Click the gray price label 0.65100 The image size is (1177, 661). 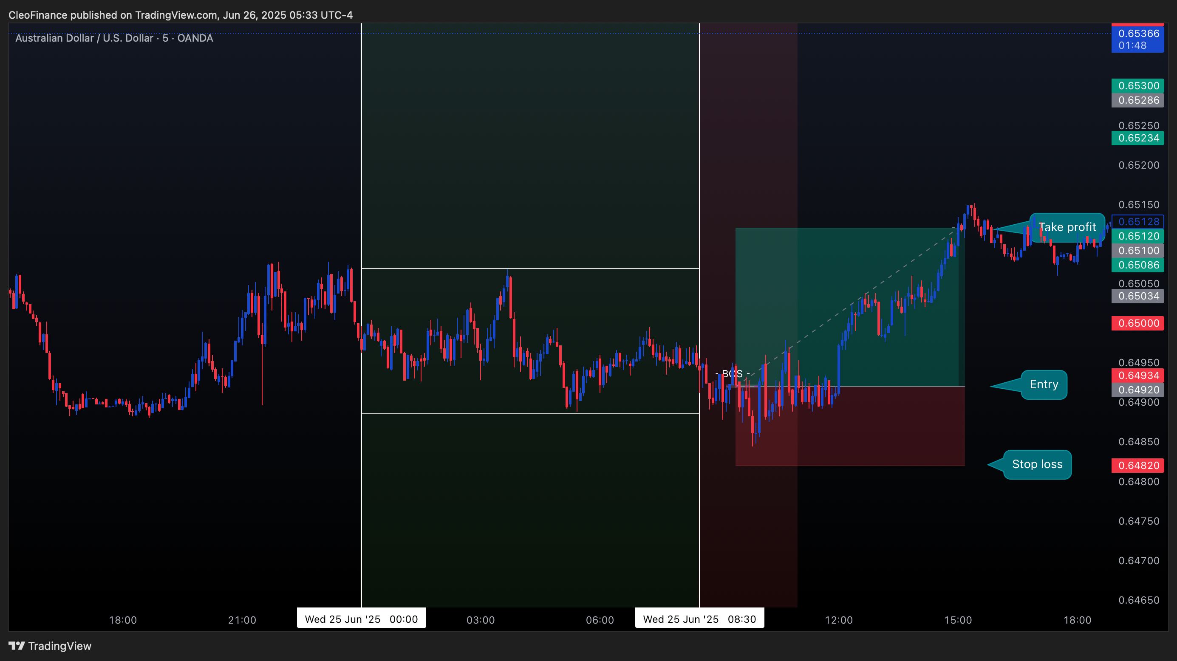coord(1138,250)
